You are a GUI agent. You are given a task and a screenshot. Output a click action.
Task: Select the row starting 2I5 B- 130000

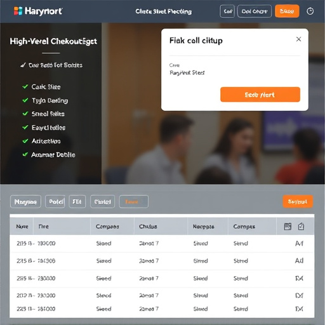point(162,244)
